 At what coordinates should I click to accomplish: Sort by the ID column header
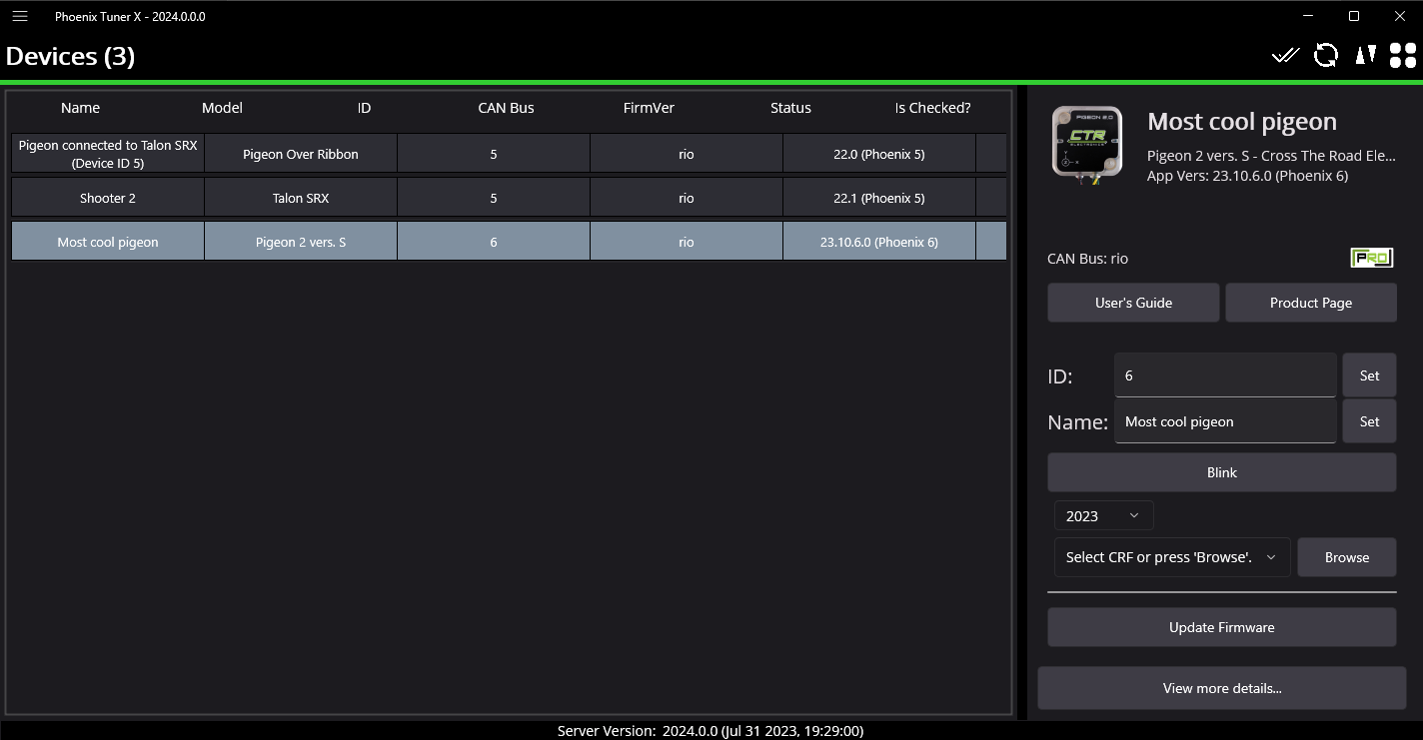365,108
